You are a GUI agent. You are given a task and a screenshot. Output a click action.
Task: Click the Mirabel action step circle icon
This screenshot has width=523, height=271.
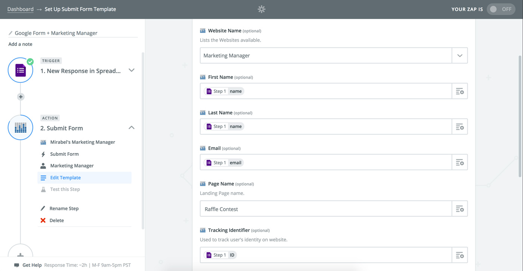tap(21, 128)
